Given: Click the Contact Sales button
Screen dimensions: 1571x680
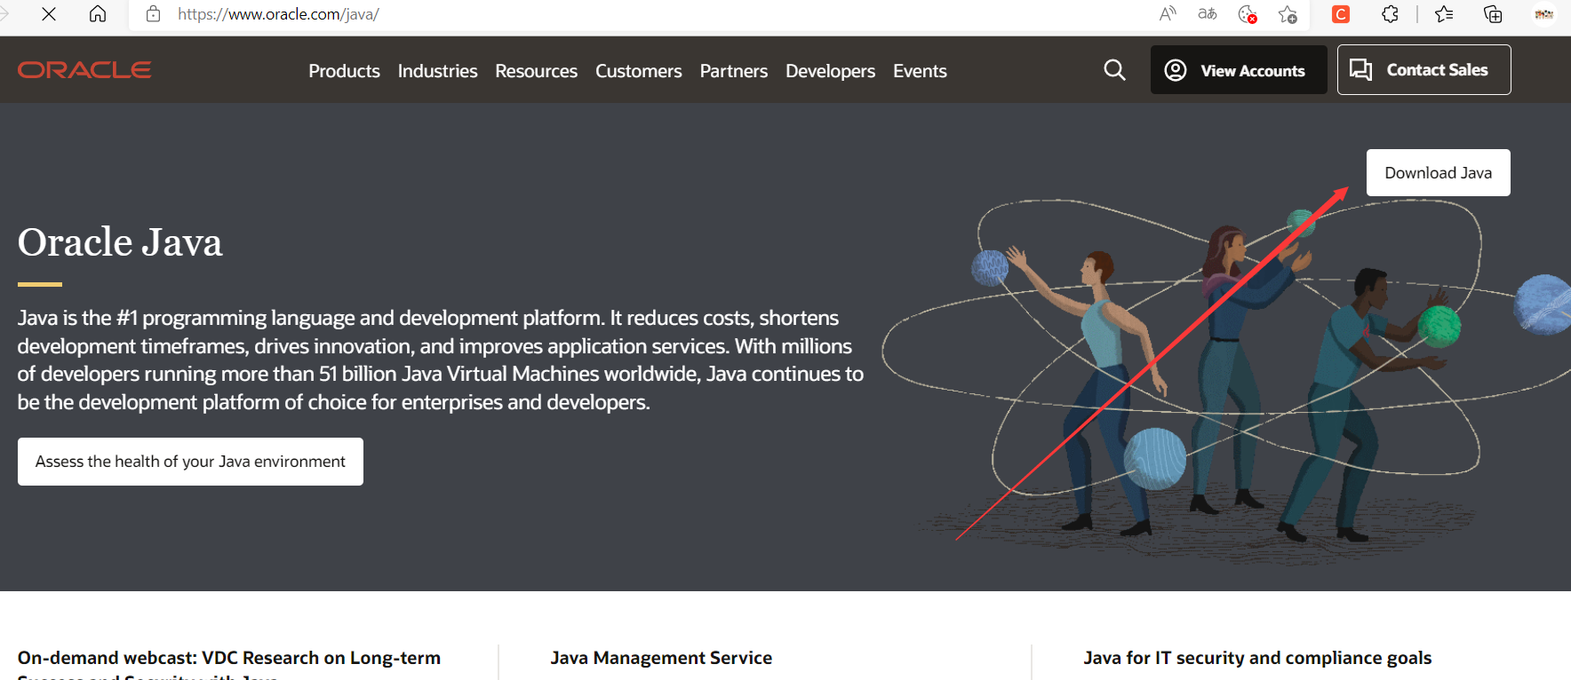Looking at the screenshot, I should point(1423,69).
